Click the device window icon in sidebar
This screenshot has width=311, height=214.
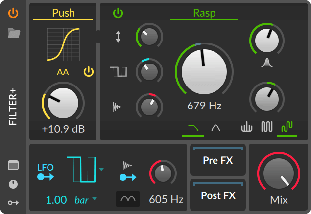(x=14, y=165)
